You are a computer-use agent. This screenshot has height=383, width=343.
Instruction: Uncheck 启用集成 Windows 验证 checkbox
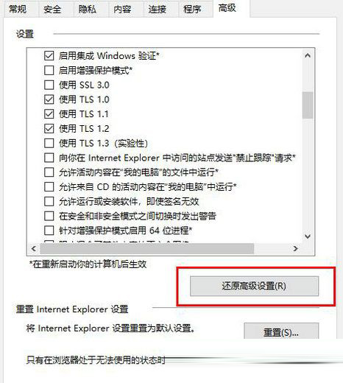click(x=49, y=56)
